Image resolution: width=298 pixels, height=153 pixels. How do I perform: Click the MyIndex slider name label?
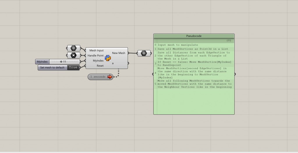click(x=42, y=62)
